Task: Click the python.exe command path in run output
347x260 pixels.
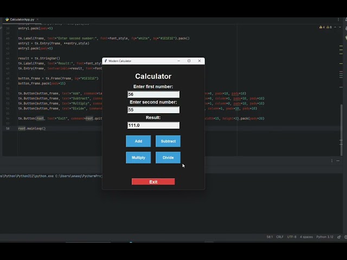Action: click(x=51, y=176)
